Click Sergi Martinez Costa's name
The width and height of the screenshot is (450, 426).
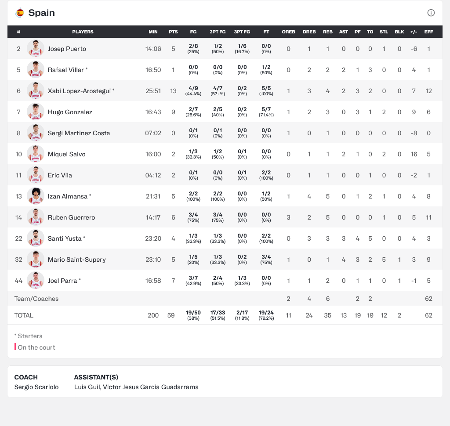click(79, 133)
